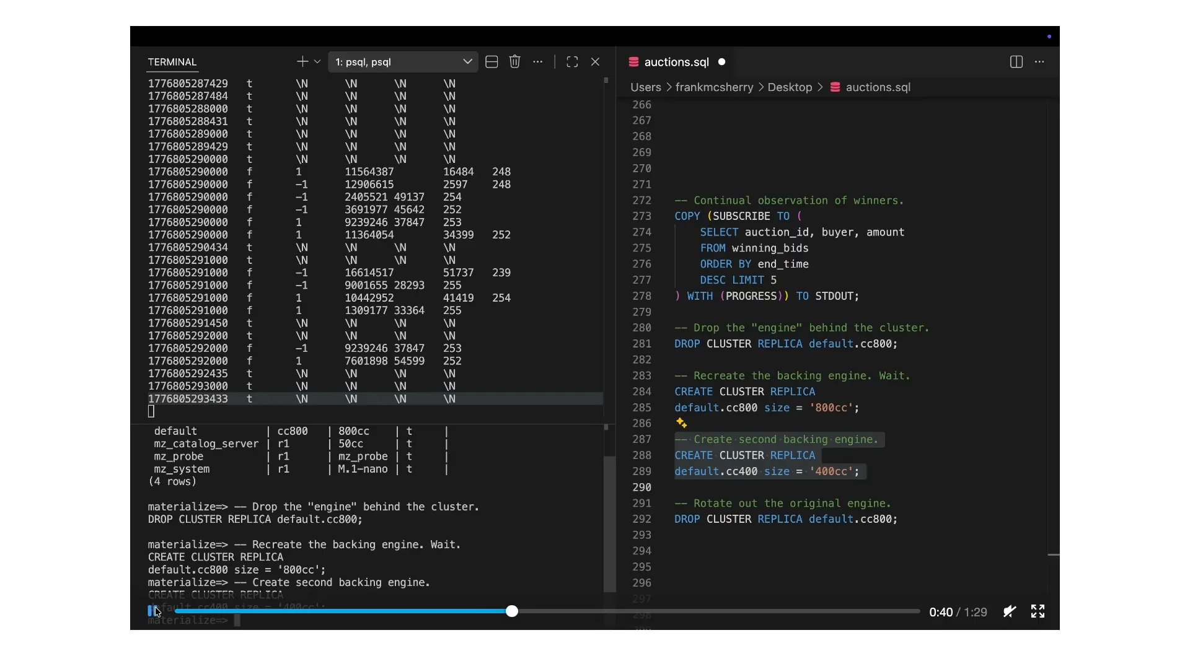Screen dimensions: 1190x669
Task: Click 'auctions.sql' in the breadcrumb path
Action: pyautogui.click(x=878, y=87)
